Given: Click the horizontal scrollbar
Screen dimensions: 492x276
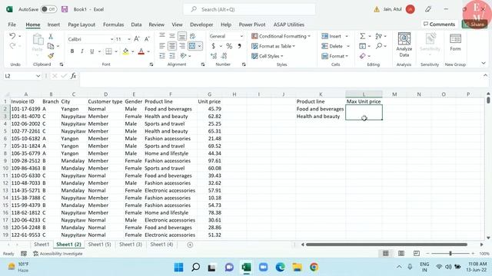Looking at the screenshot, I should pos(387,245).
